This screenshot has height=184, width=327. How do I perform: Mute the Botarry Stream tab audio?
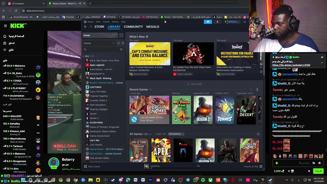pos(80,4)
